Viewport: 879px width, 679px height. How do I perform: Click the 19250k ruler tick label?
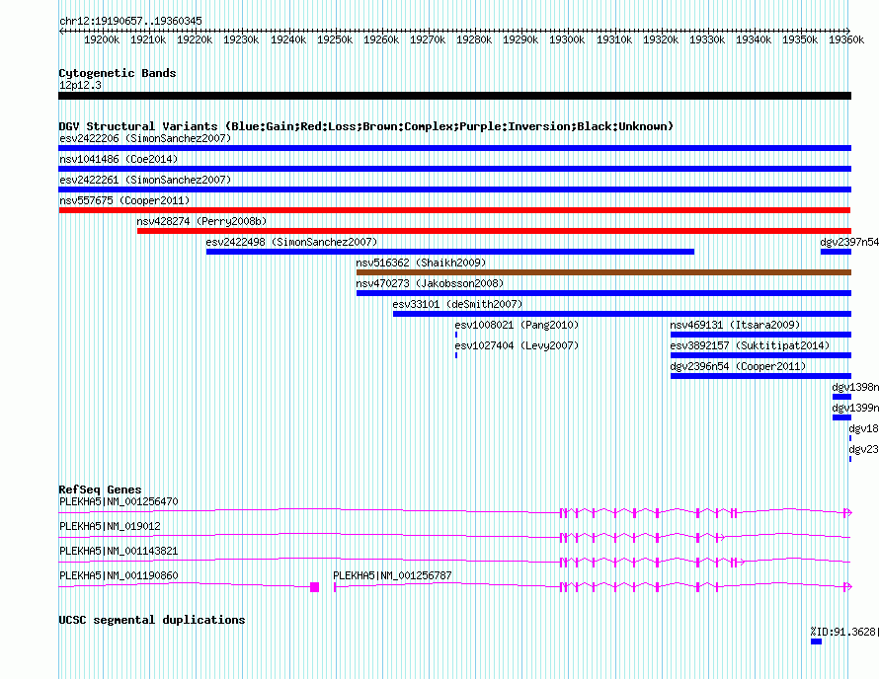point(335,39)
